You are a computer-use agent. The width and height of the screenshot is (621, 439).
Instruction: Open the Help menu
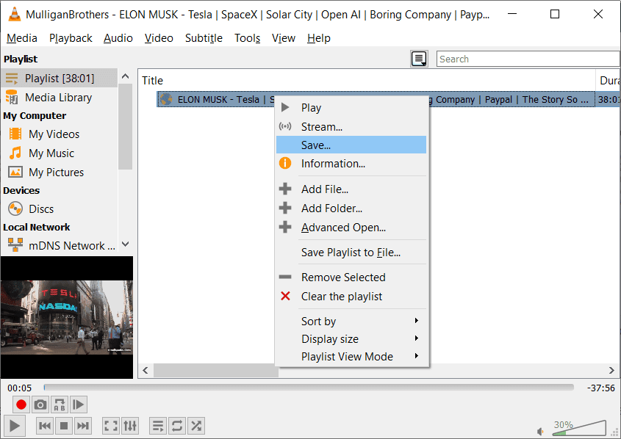(318, 38)
